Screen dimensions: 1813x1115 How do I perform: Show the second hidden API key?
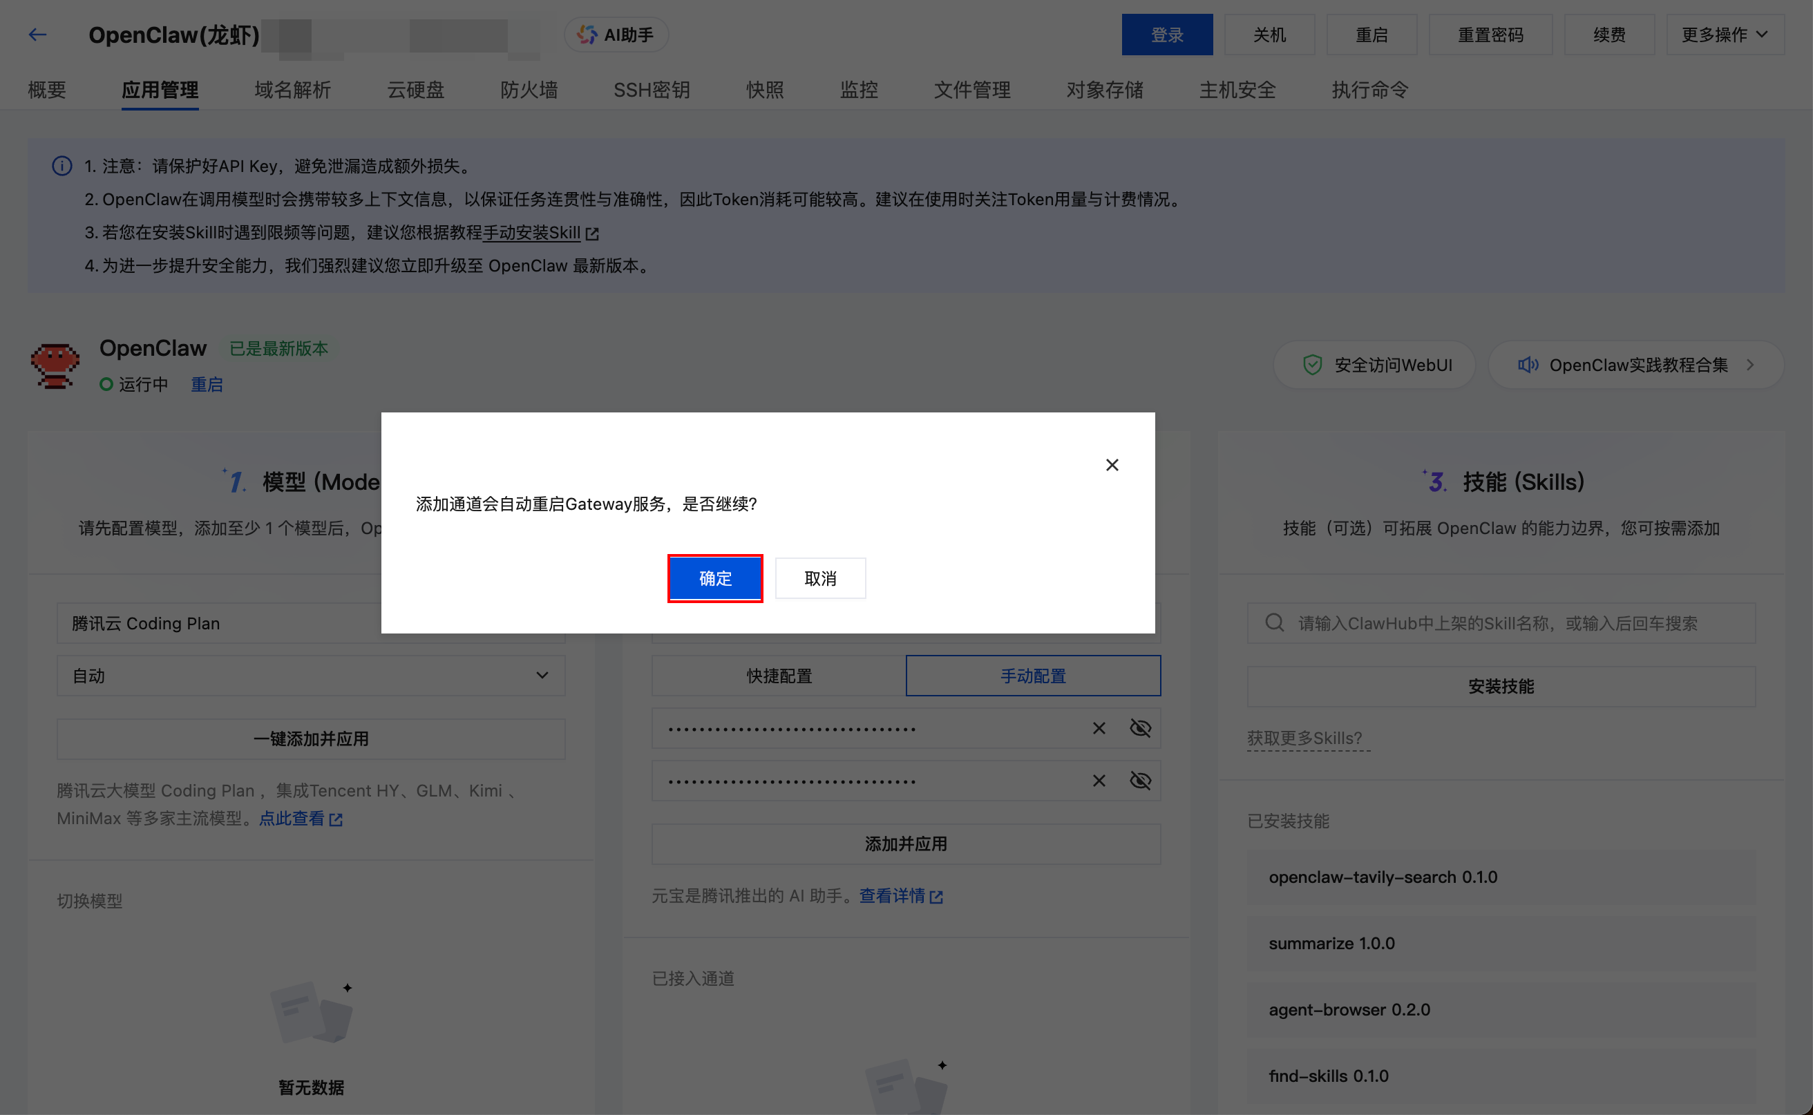1140,780
